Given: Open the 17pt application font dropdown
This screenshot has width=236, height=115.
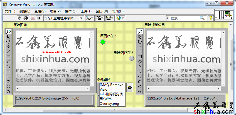Looking at the screenshot, I should pos(64,18).
